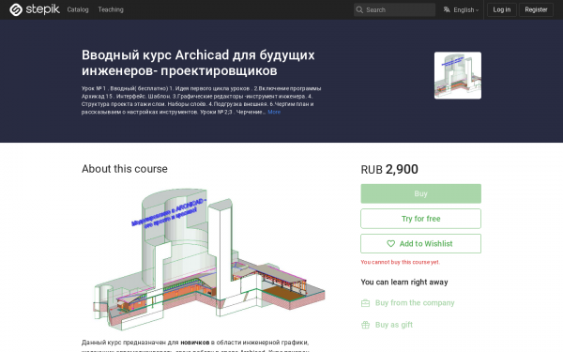563x352 pixels.
Task: Click the heart icon in Wishlist button
Action: (390, 243)
